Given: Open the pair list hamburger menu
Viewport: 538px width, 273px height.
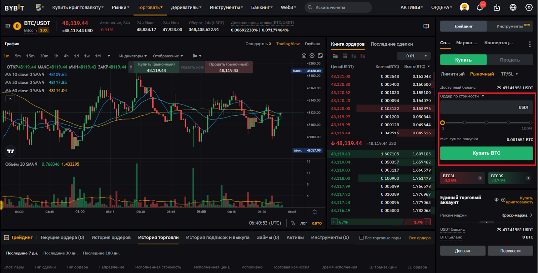Looking at the screenshot, I should point(8,26).
